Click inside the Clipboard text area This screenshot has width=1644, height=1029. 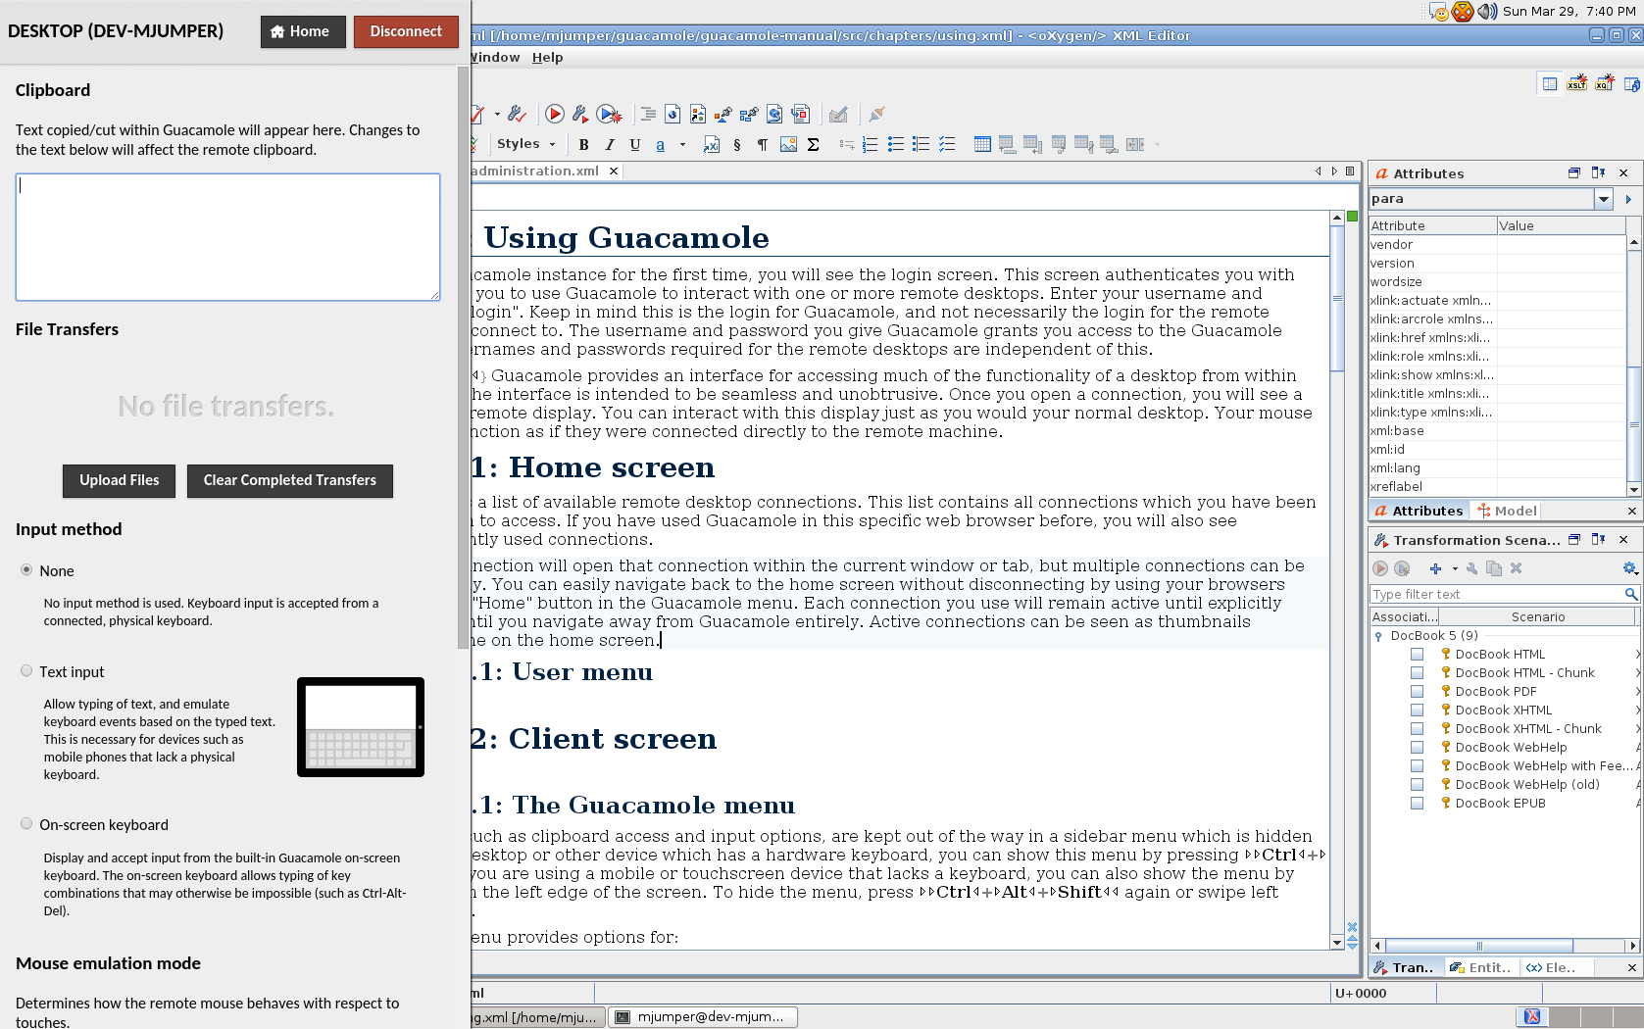click(227, 237)
